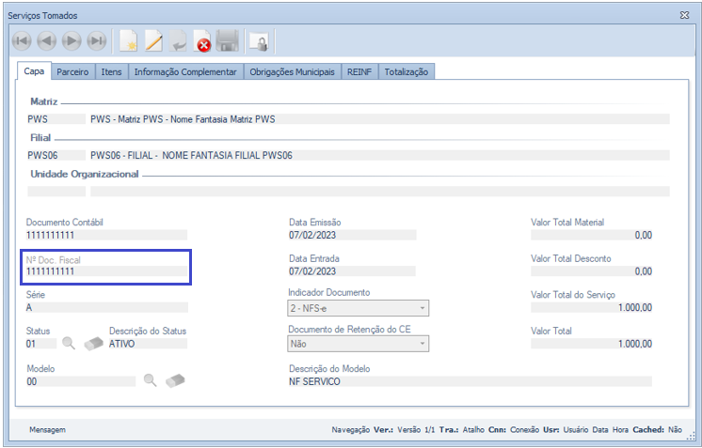
Task: Switch to the Informação Complementar tab
Action: point(185,72)
